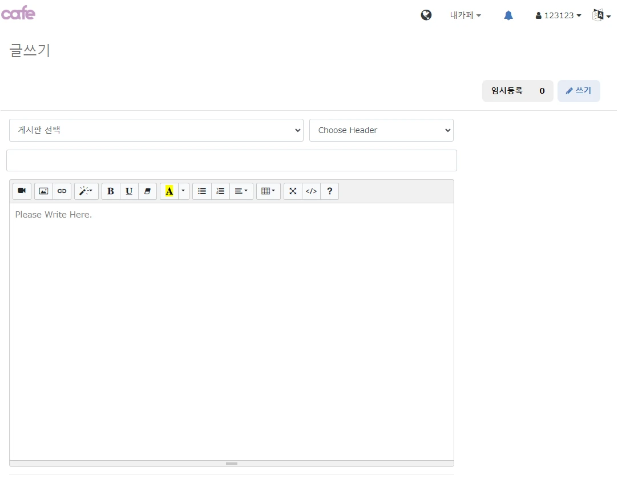The width and height of the screenshot is (618, 478).
Task: Toggle the code view
Action: coord(312,191)
